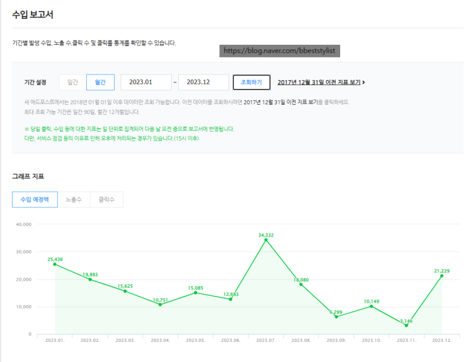Click the 34,332 peak point for 2023.07

pyautogui.click(x=266, y=240)
